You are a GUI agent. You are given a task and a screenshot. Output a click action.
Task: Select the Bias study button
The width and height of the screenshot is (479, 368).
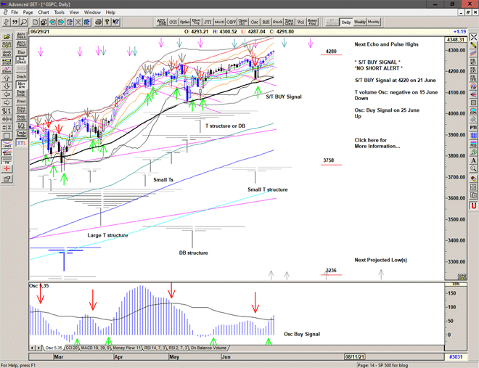pyautogui.click(x=21, y=52)
